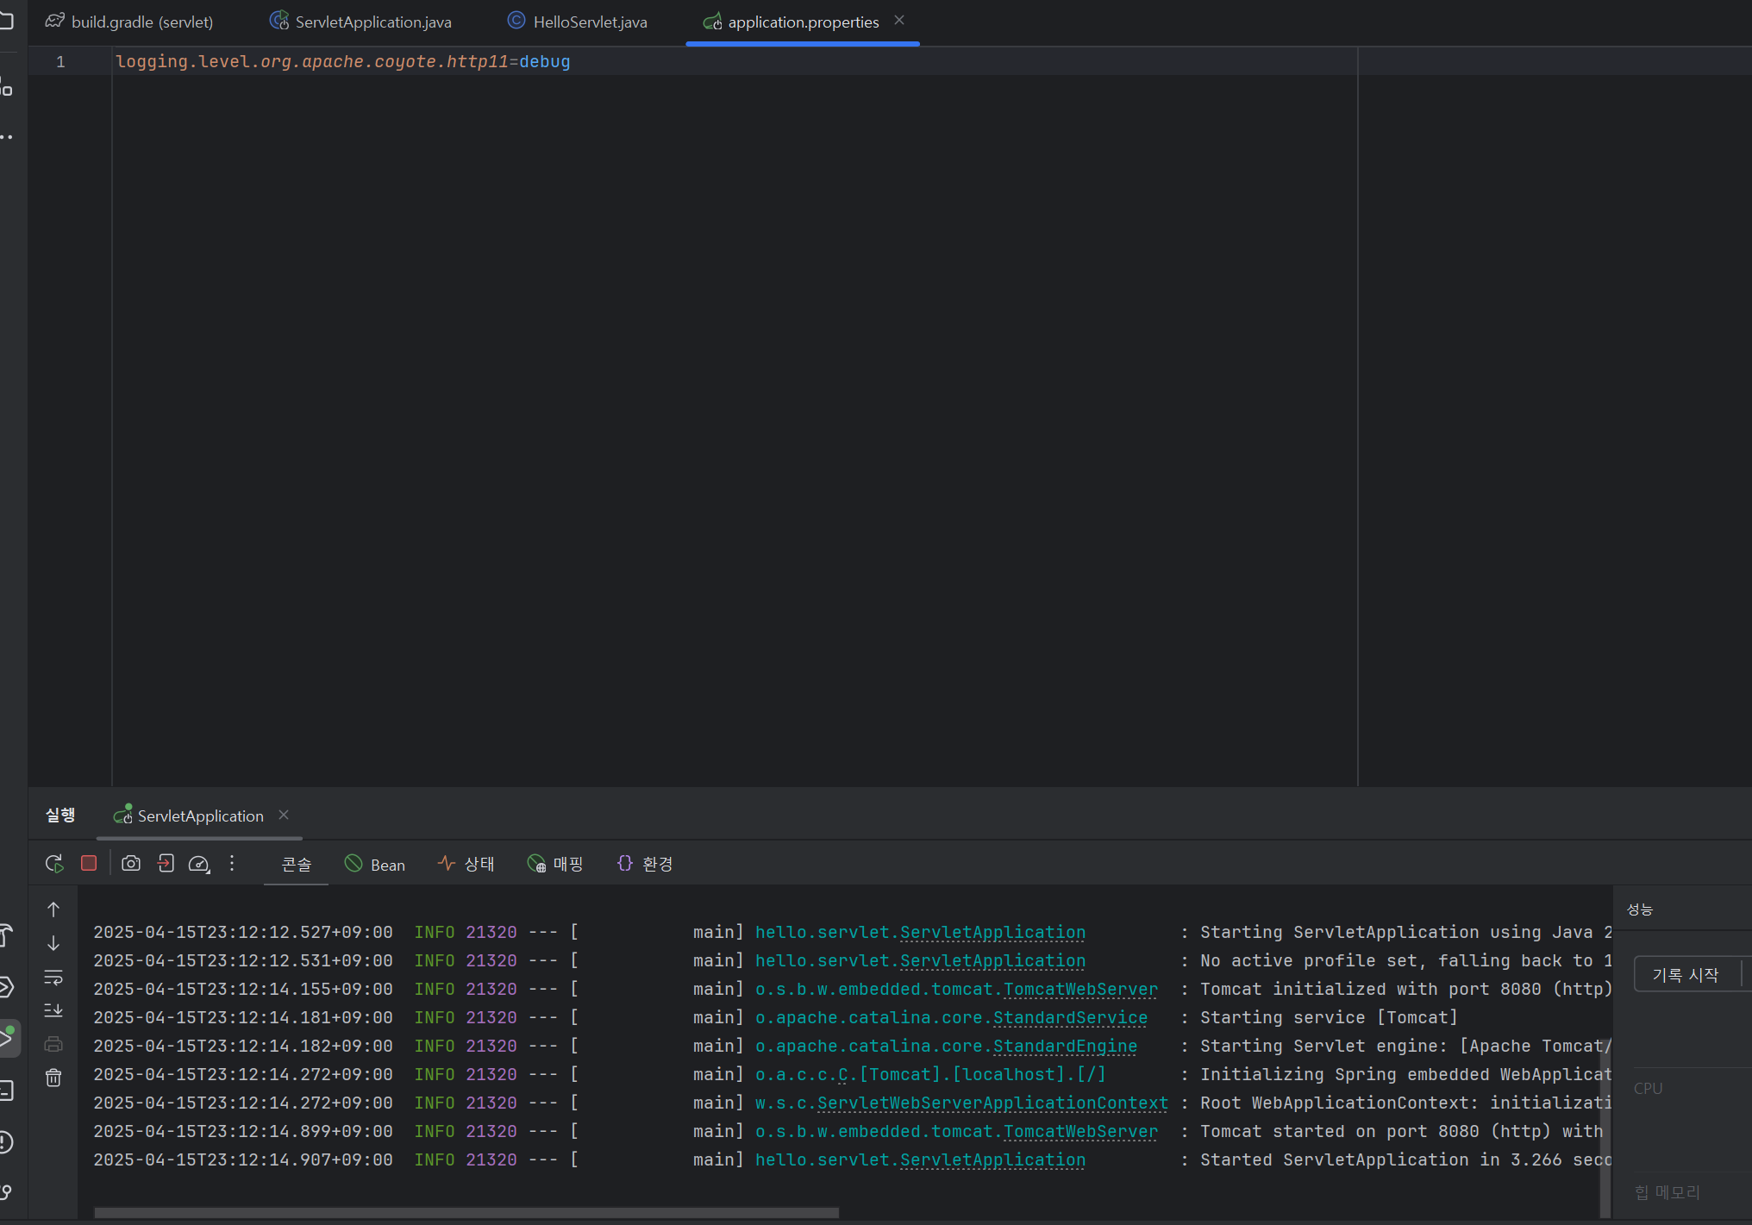The image size is (1752, 1225).
Task: Open the Build hammer tool window
Action: point(7,935)
